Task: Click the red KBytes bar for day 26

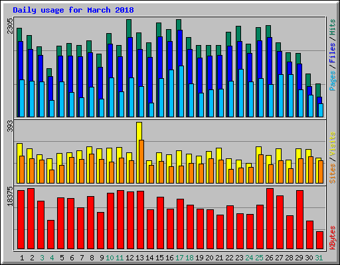Action: (x=270, y=219)
